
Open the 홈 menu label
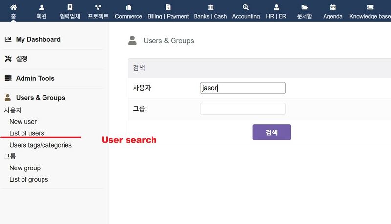14,16
